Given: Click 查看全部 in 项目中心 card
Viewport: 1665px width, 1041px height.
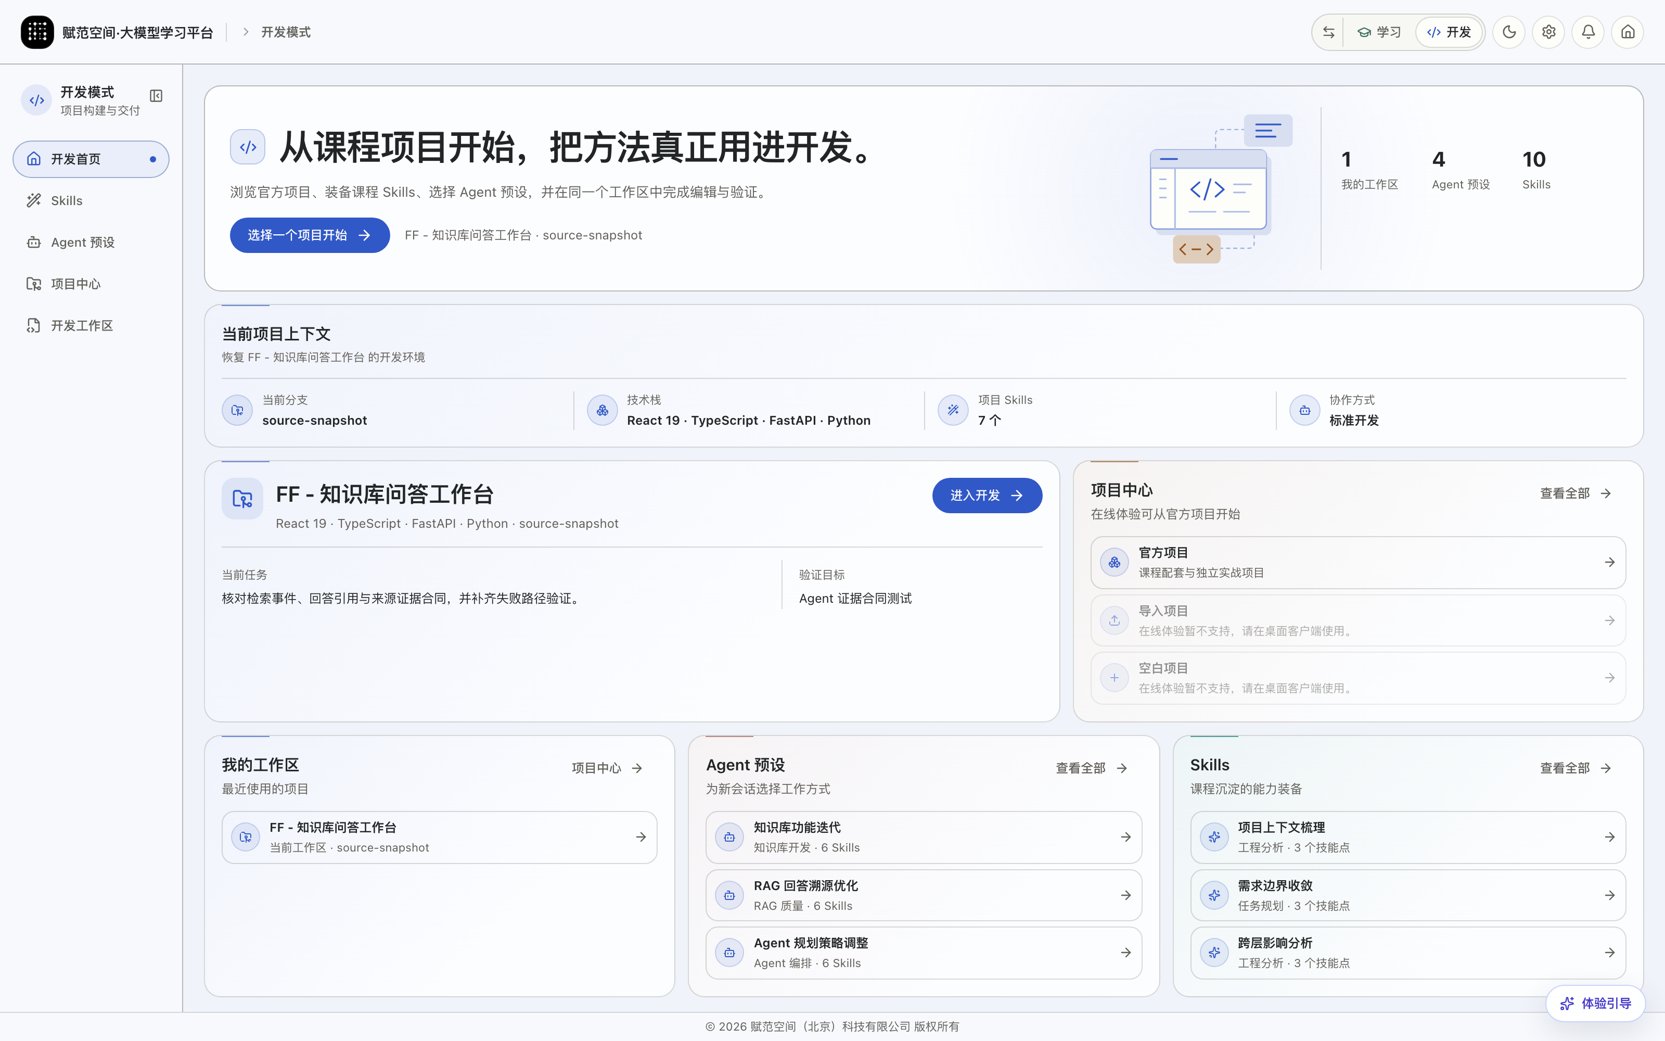Looking at the screenshot, I should pos(1576,493).
